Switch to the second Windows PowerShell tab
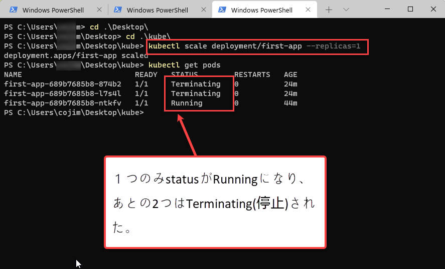Image resolution: width=445 pixels, height=269 pixels. tap(158, 10)
